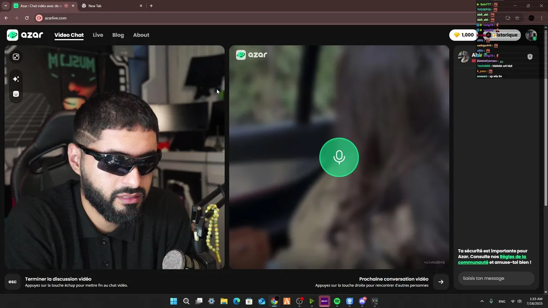This screenshot has height=308, width=548.
Task: Open the face filter smiley icon
Action: [16, 94]
